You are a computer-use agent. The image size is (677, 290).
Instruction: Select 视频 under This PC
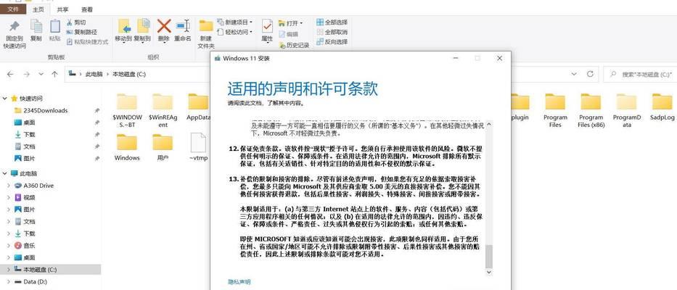pyautogui.click(x=29, y=198)
